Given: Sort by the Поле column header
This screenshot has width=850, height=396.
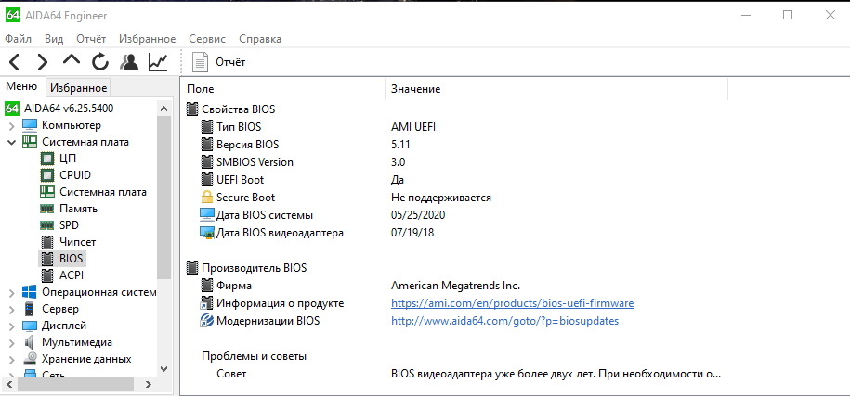Looking at the screenshot, I should point(281,89).
